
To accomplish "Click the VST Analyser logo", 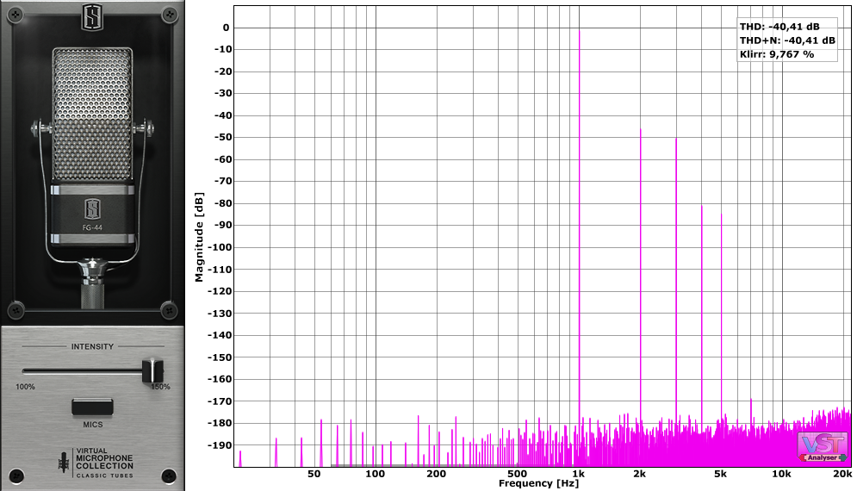I will [x=823, y=447].
